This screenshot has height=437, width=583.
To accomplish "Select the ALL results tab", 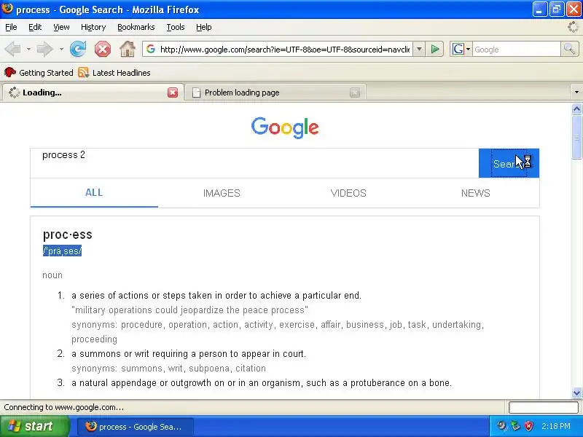I will point(94,192).
